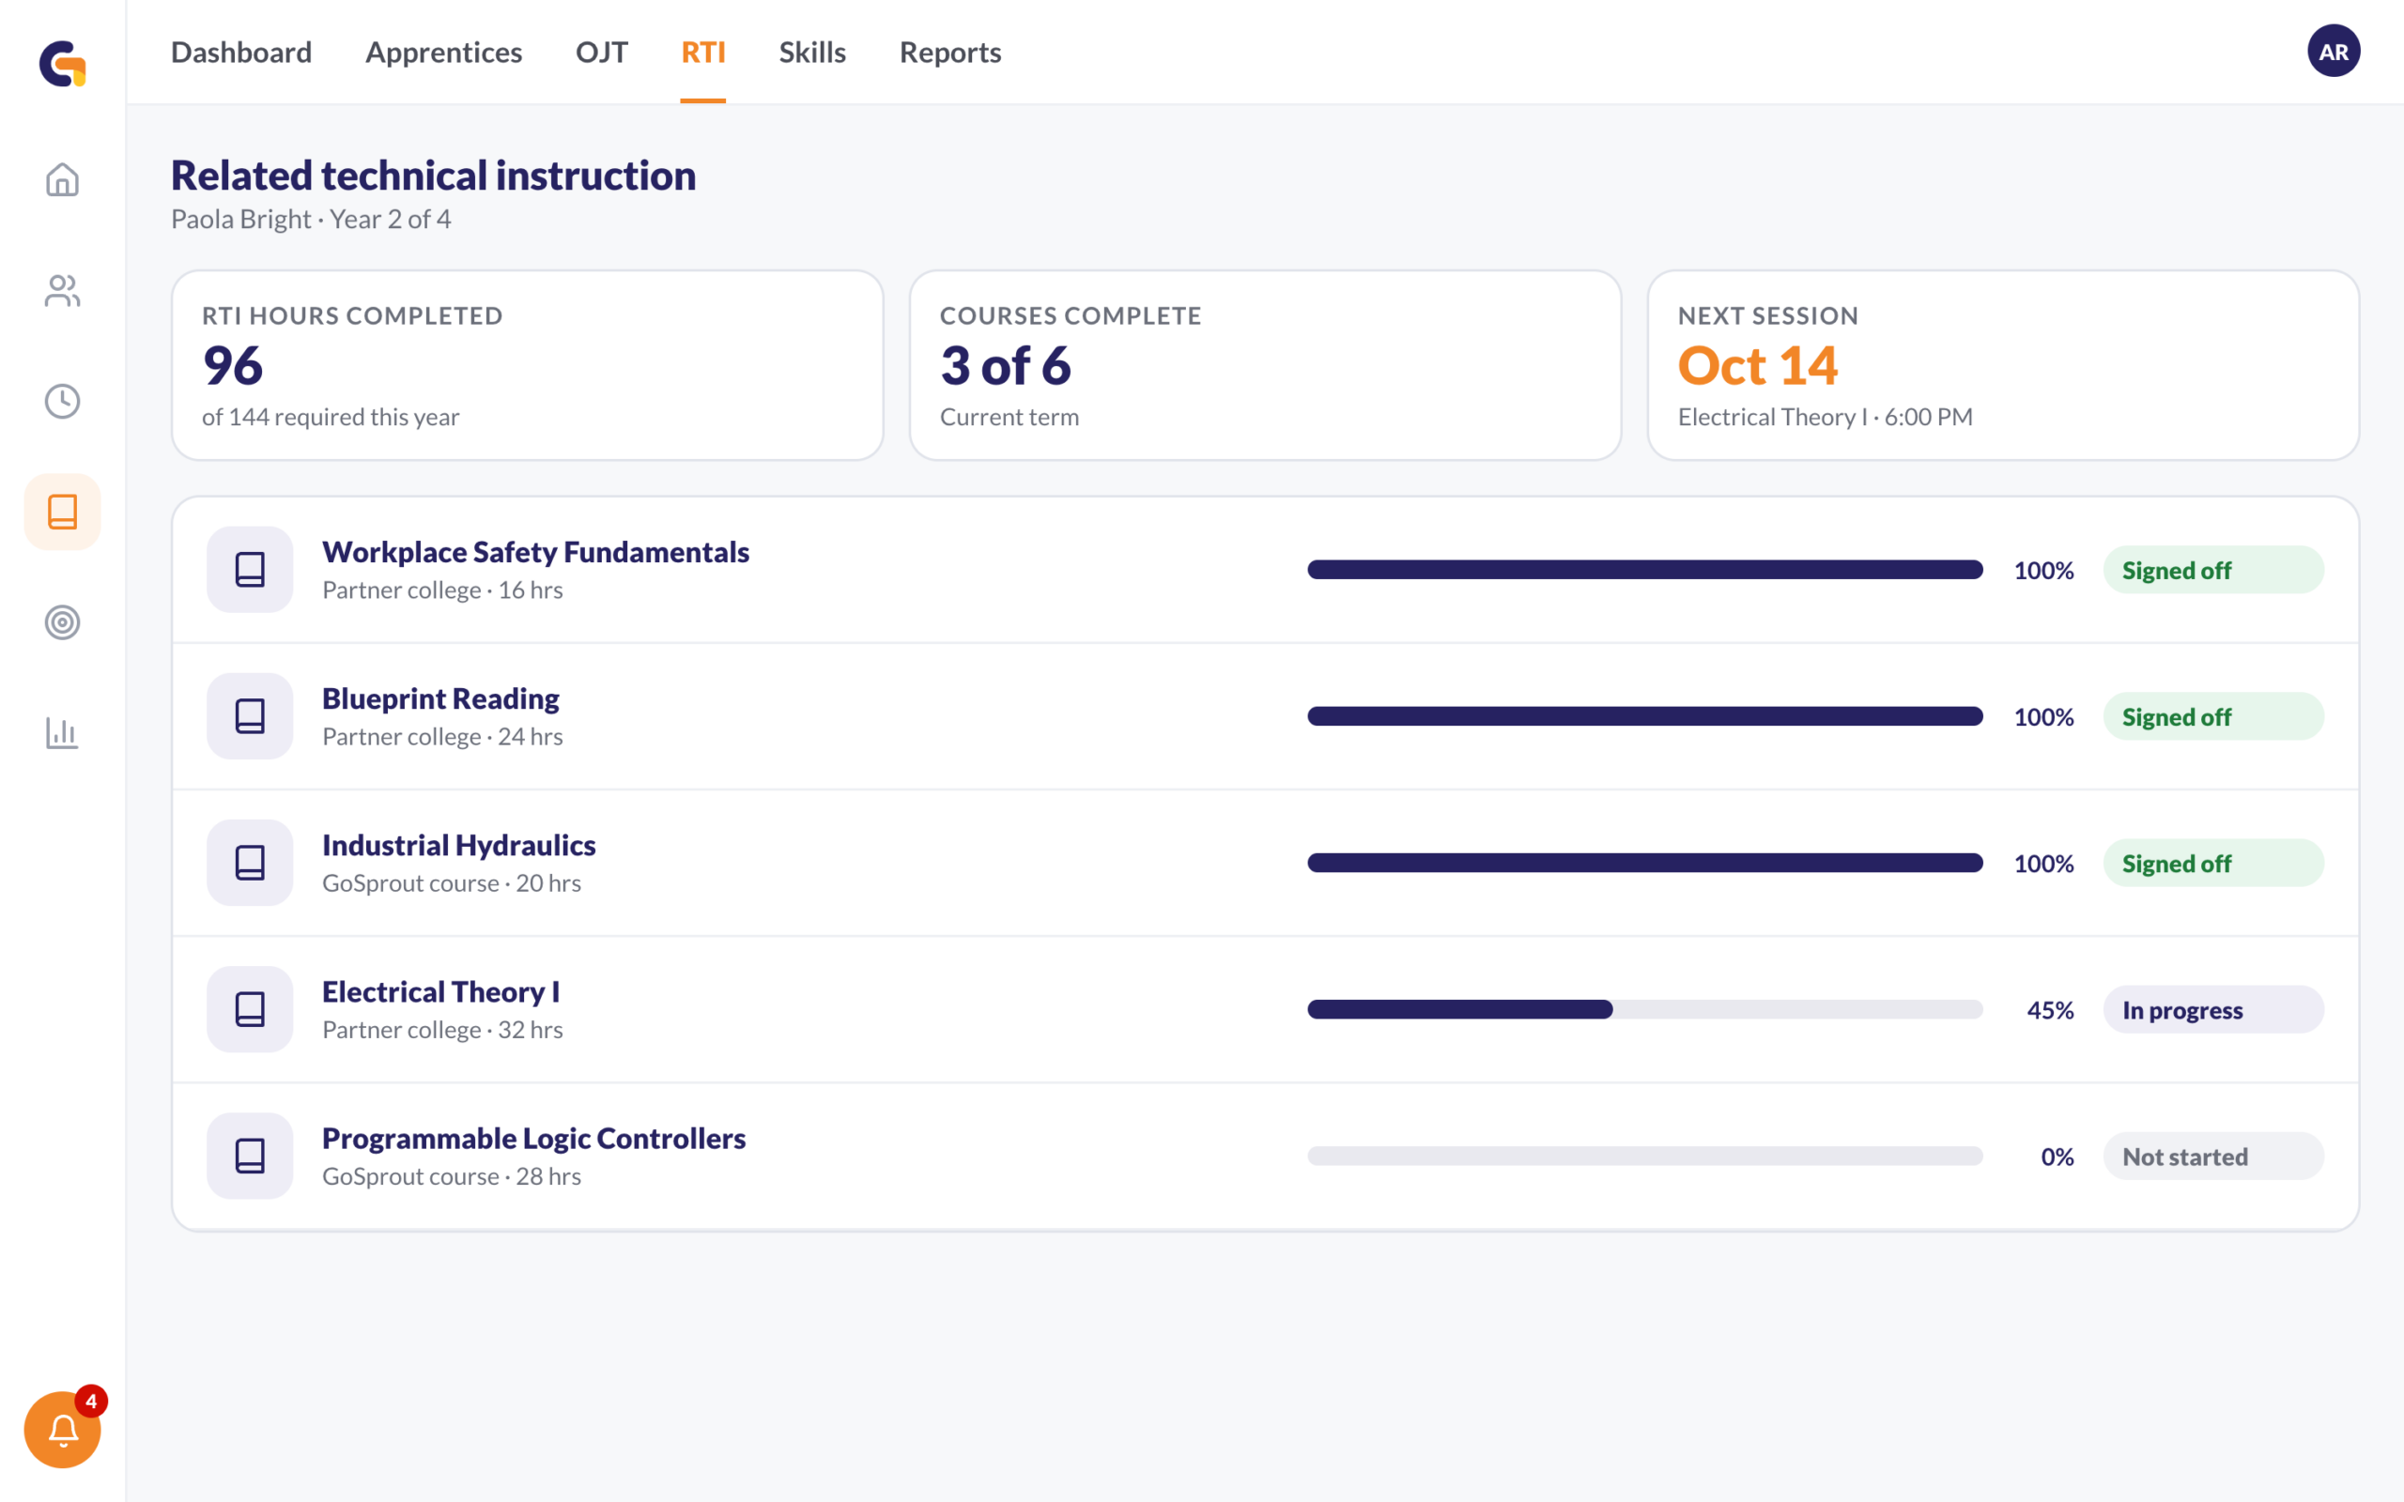Open the Programmable Logic Controllers course
This screenshot has height=1502, width=2404.
pyautogui.click(x=1266, y=1157)
